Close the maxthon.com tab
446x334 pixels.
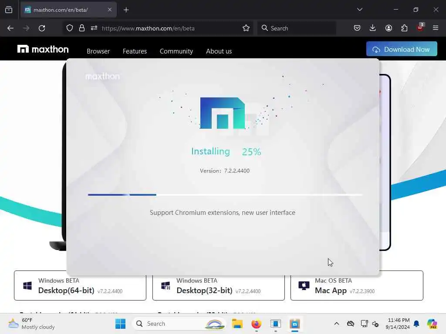coord(110,10)
